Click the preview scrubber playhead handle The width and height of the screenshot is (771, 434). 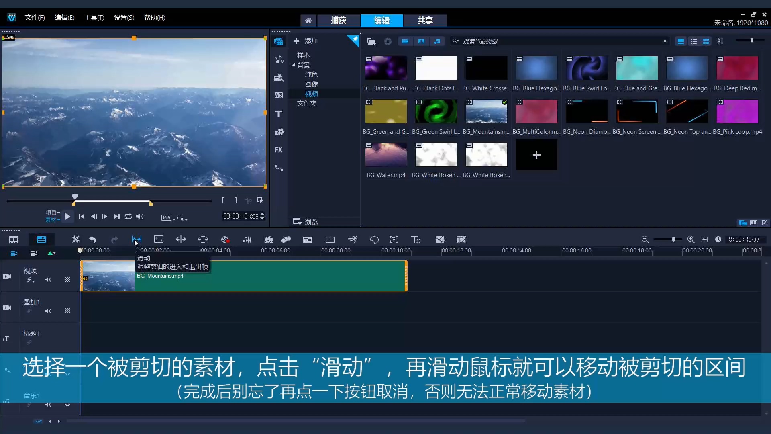click(75, 197)
